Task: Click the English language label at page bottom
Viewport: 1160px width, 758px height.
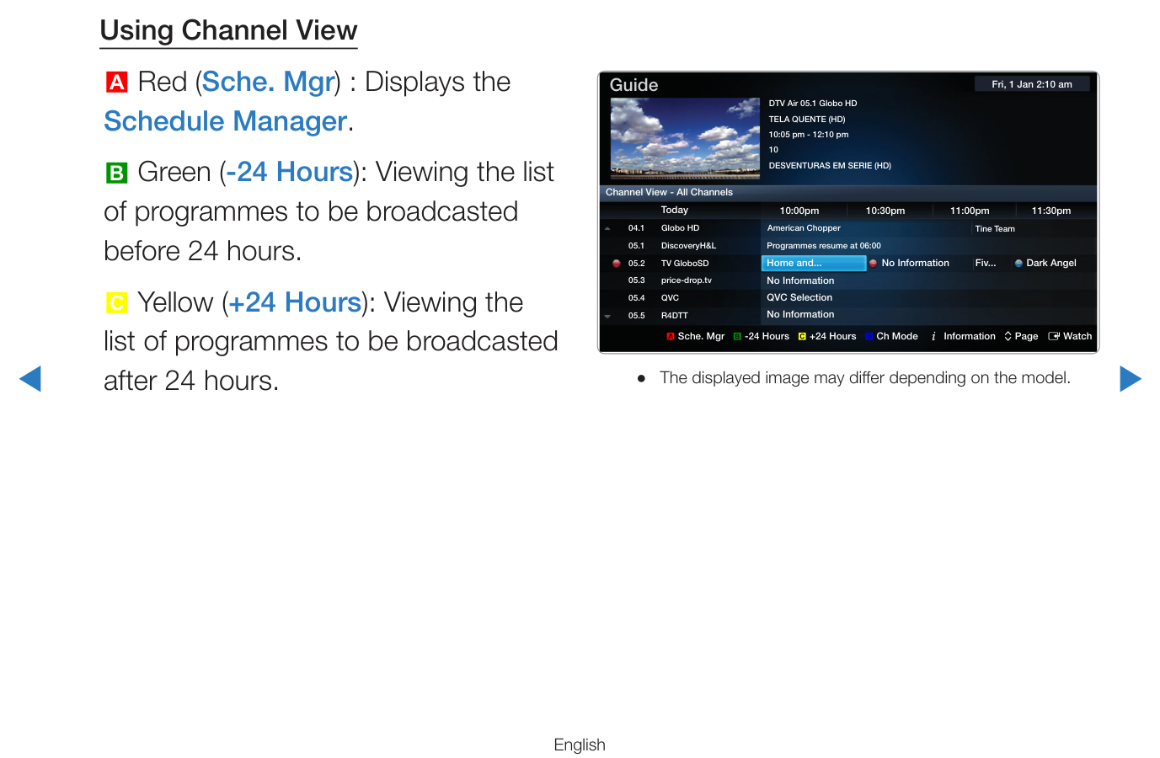Action: click(x=580, y=745)
